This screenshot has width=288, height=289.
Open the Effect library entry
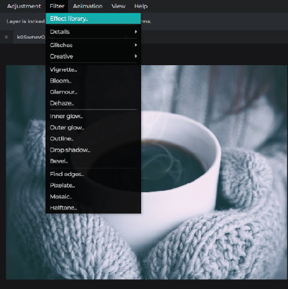click(x=93, y=18)
